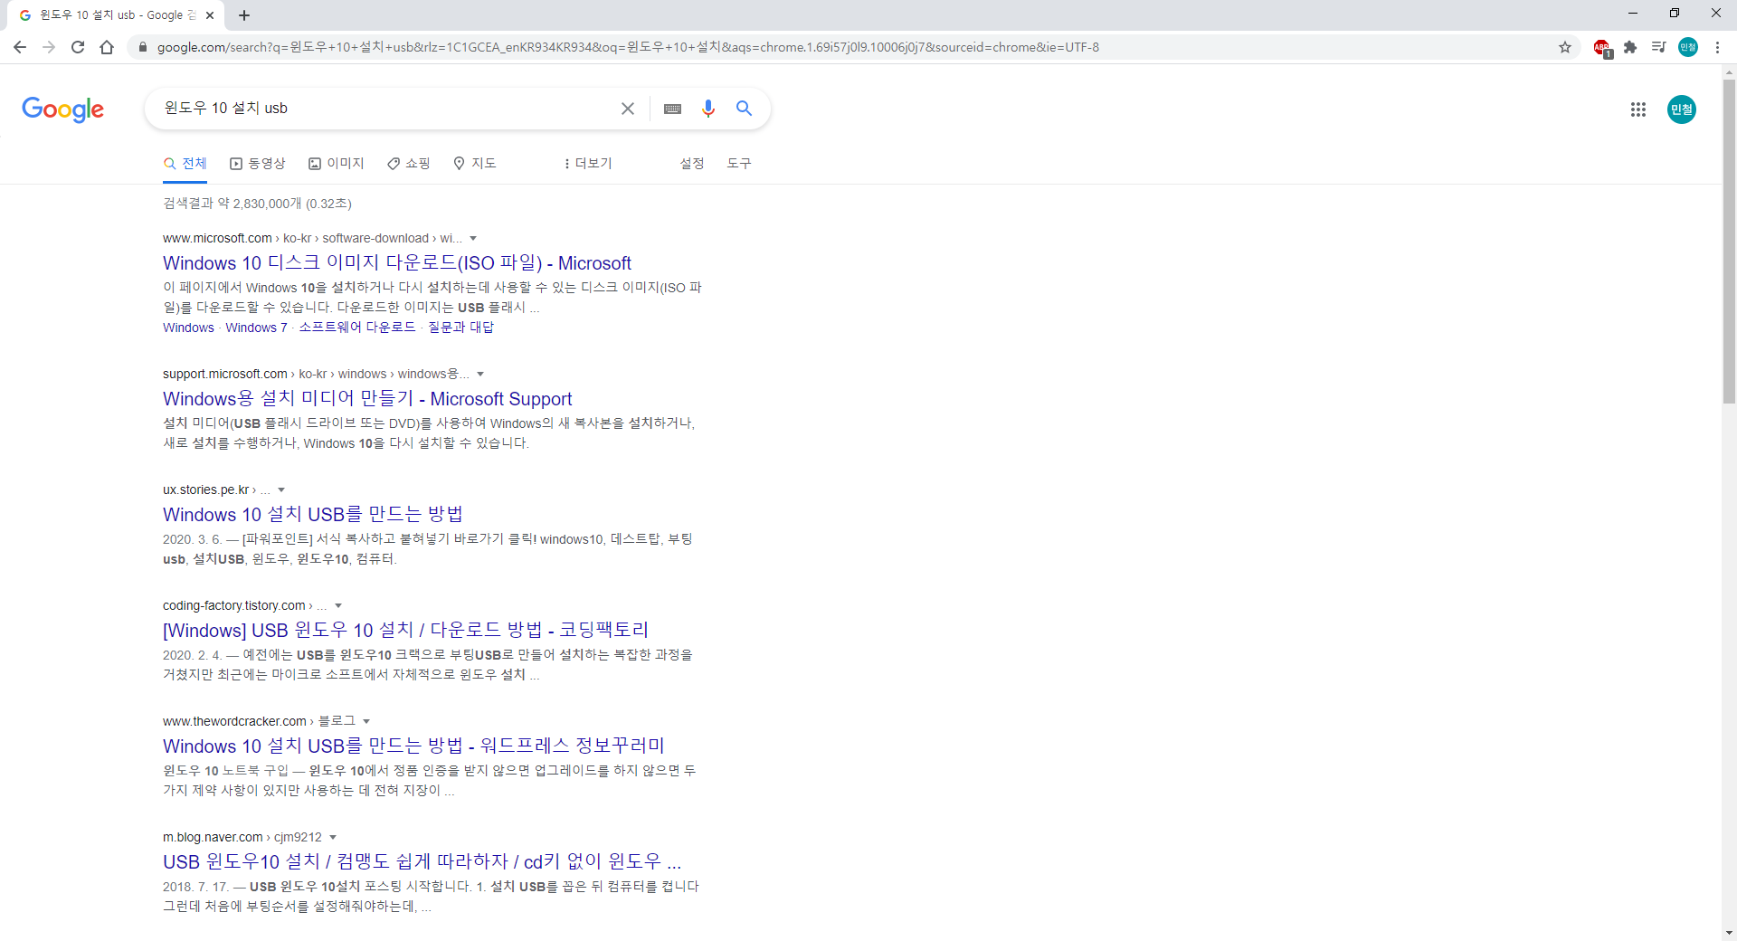The height and width of the screenshot is (941, 1737).
Task: Expand options arrow for ux.stories.pe.kr result
Action: click(281, 490)
